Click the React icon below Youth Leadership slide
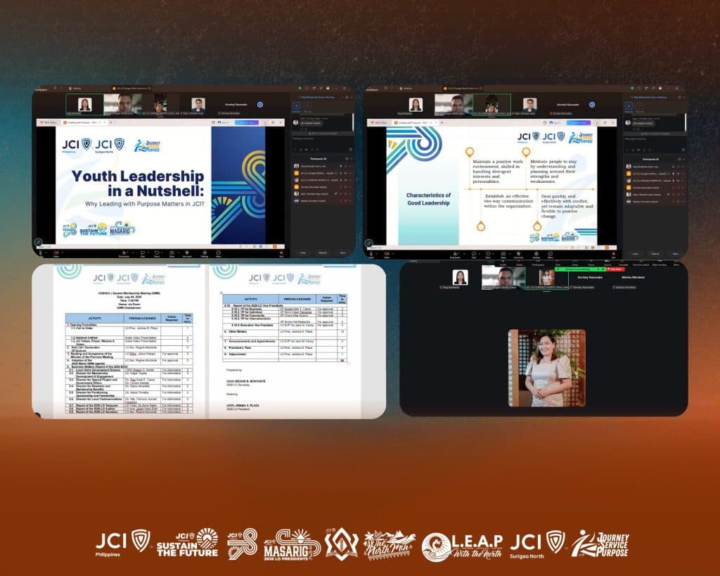 tap(157, 252)
